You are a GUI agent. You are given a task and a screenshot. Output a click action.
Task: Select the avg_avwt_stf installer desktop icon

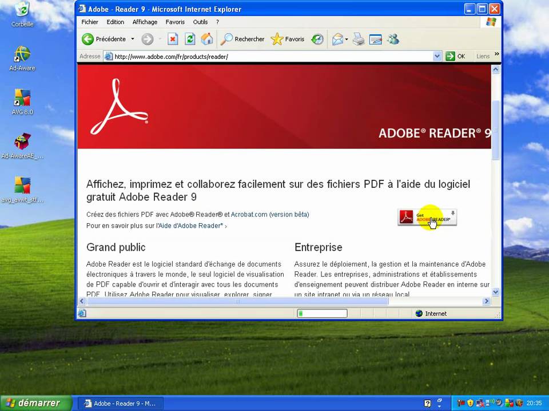(x=22, y=190)
